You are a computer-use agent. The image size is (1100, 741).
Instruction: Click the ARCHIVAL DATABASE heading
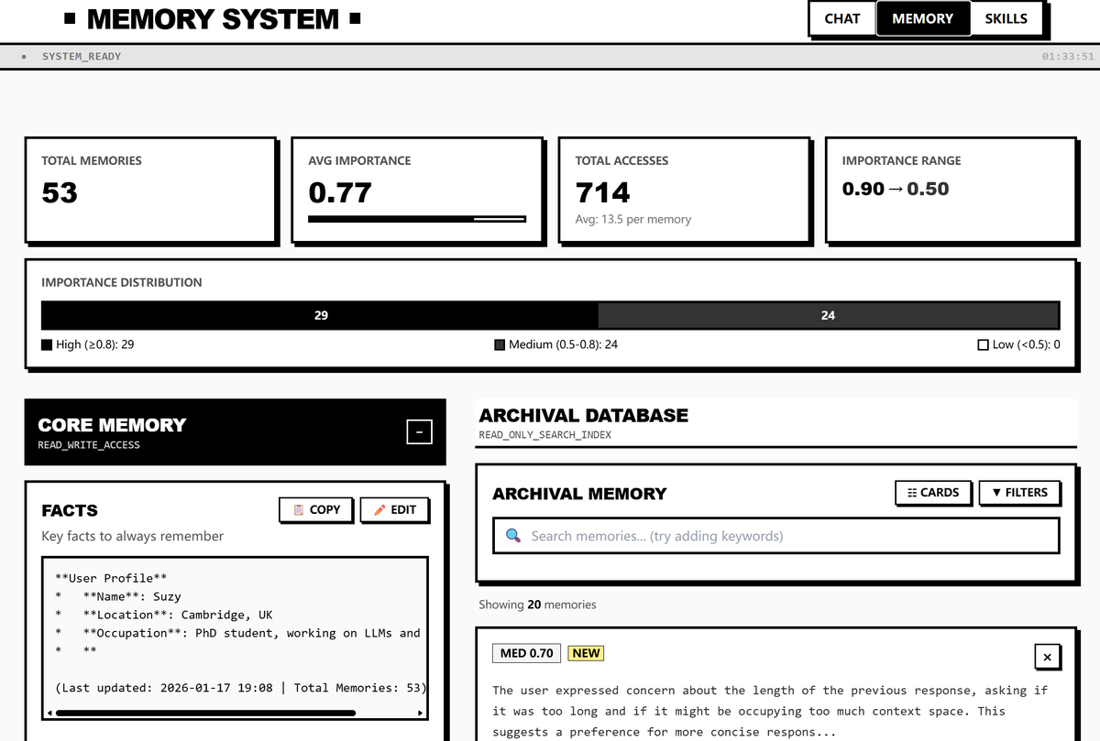click(583, 415)
